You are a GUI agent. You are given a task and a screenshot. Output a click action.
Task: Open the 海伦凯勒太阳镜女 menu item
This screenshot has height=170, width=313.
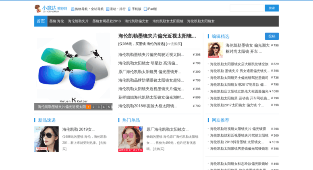click(x=201, y=21)
